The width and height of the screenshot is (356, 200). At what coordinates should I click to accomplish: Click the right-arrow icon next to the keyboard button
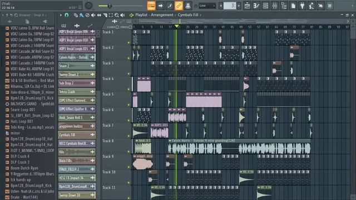click(161, 6)
